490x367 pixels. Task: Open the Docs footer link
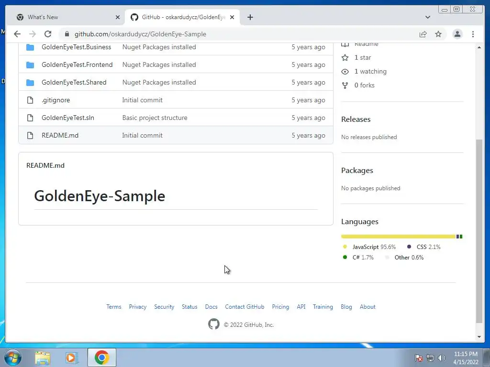pyautogui.click(x=211, y=307)
